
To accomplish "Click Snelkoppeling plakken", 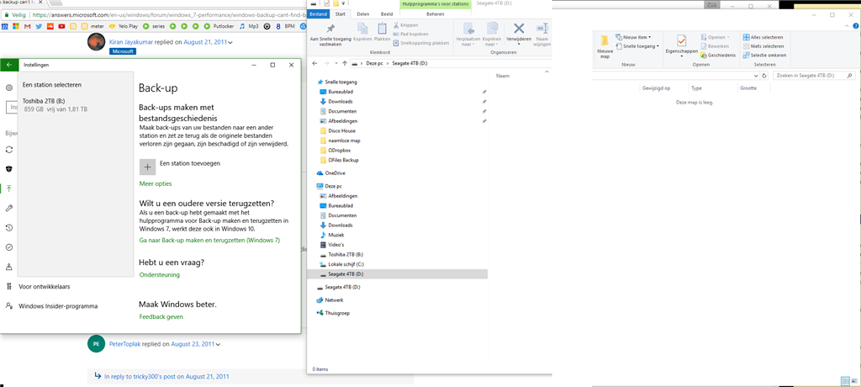I will [421, 43].
